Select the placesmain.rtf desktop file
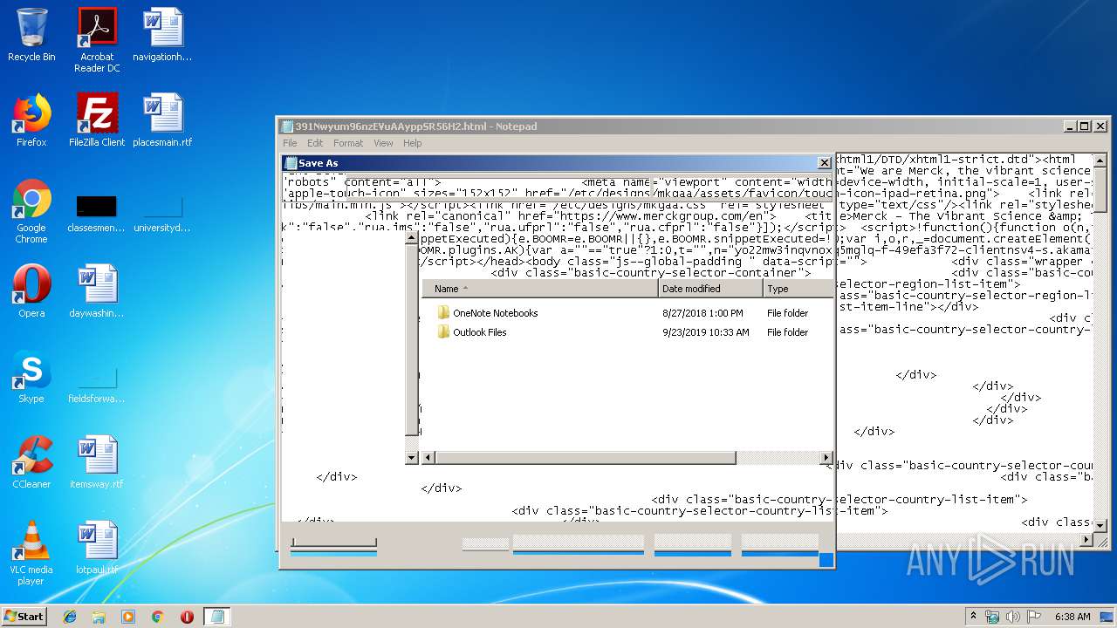 [x=162, y=120]
